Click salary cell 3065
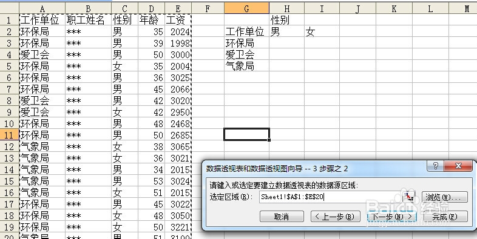 point(178,146)
